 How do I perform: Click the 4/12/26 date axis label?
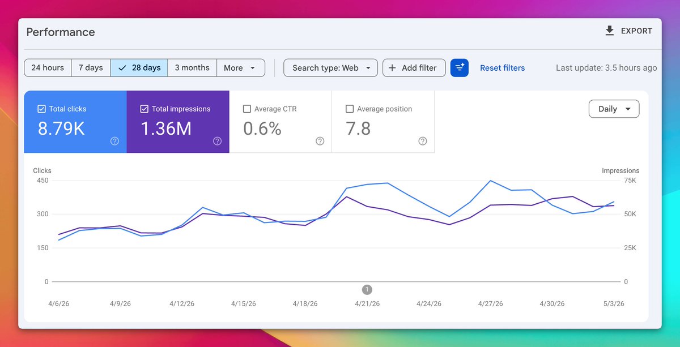pyautogui.click(x=182, y=304)
